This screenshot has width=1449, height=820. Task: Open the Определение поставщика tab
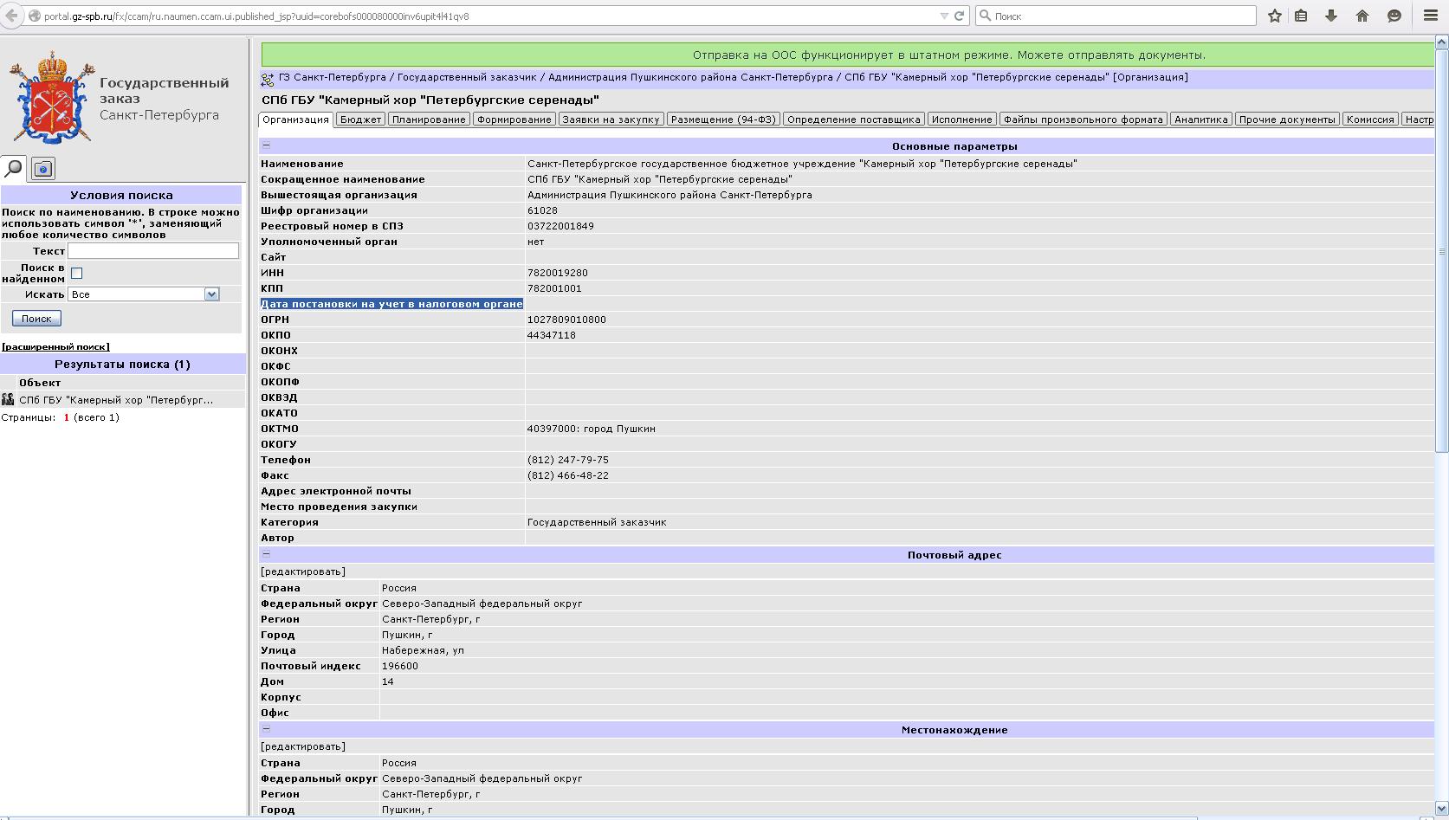pyautogui.click(x=854, y=119)
